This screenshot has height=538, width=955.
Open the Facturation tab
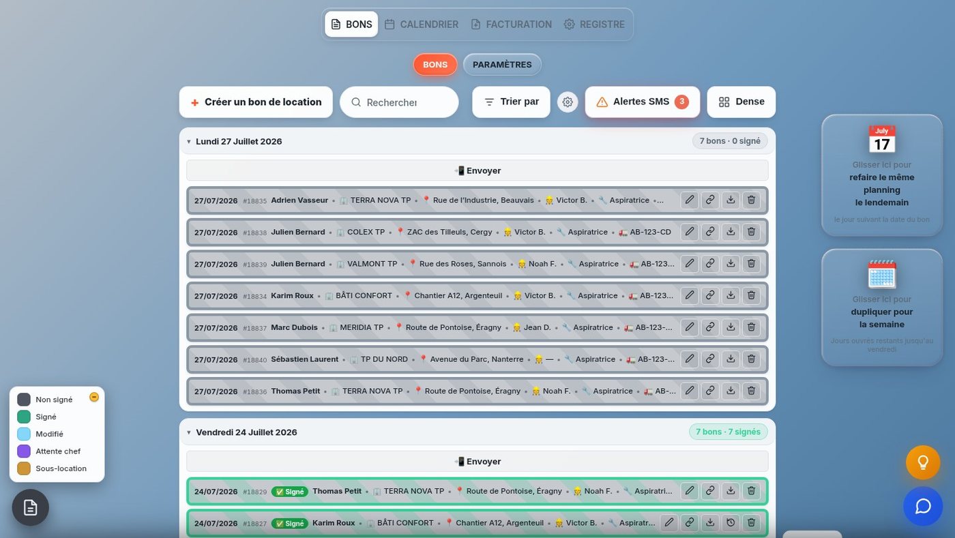point(511,25)
